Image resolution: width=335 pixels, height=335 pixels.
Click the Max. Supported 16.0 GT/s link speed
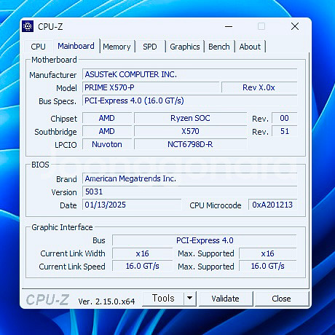click(x=268, y=266)
